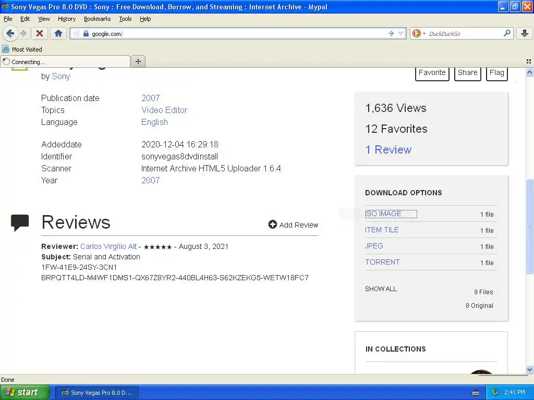Click the Sony Vegas Pro taskbar button

pyautogui.click(x=96, y=393)
